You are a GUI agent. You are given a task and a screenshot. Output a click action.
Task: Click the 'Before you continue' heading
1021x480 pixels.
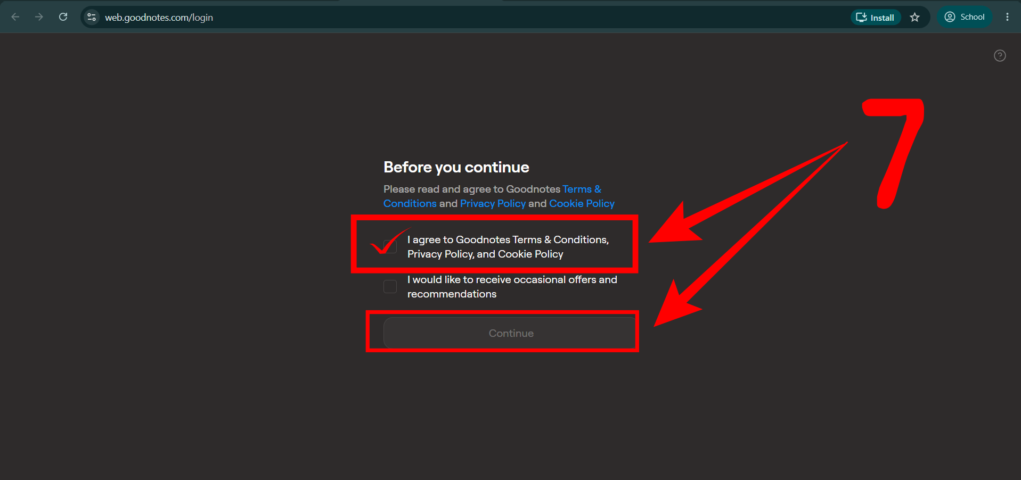pyautogui.click(x=456, y=167)
